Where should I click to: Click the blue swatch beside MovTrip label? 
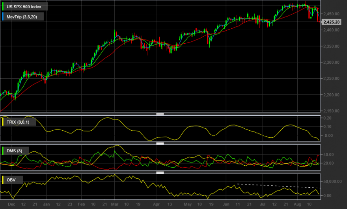tap(3, 17)
